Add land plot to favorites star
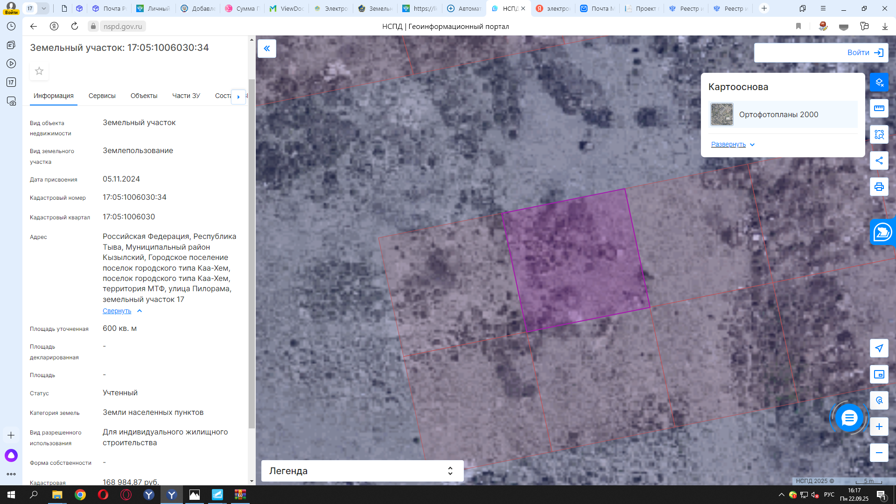Image resolution: width=896 pixels, height=504 pixels. [39, 71]
